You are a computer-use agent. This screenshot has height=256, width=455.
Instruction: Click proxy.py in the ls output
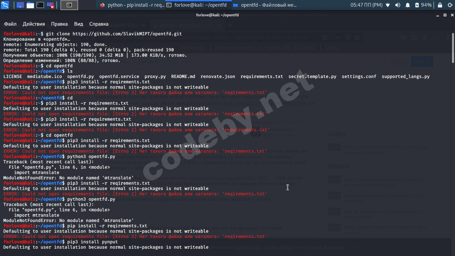(155, 76)
